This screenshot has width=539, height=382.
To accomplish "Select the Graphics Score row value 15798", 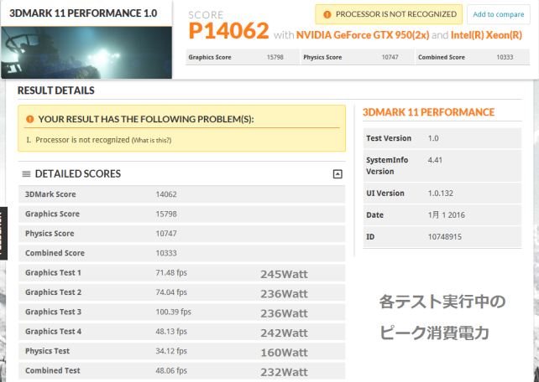I will pos(166,214).
